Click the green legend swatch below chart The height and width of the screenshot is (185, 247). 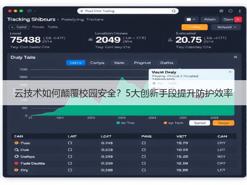[x=118, y=123]
